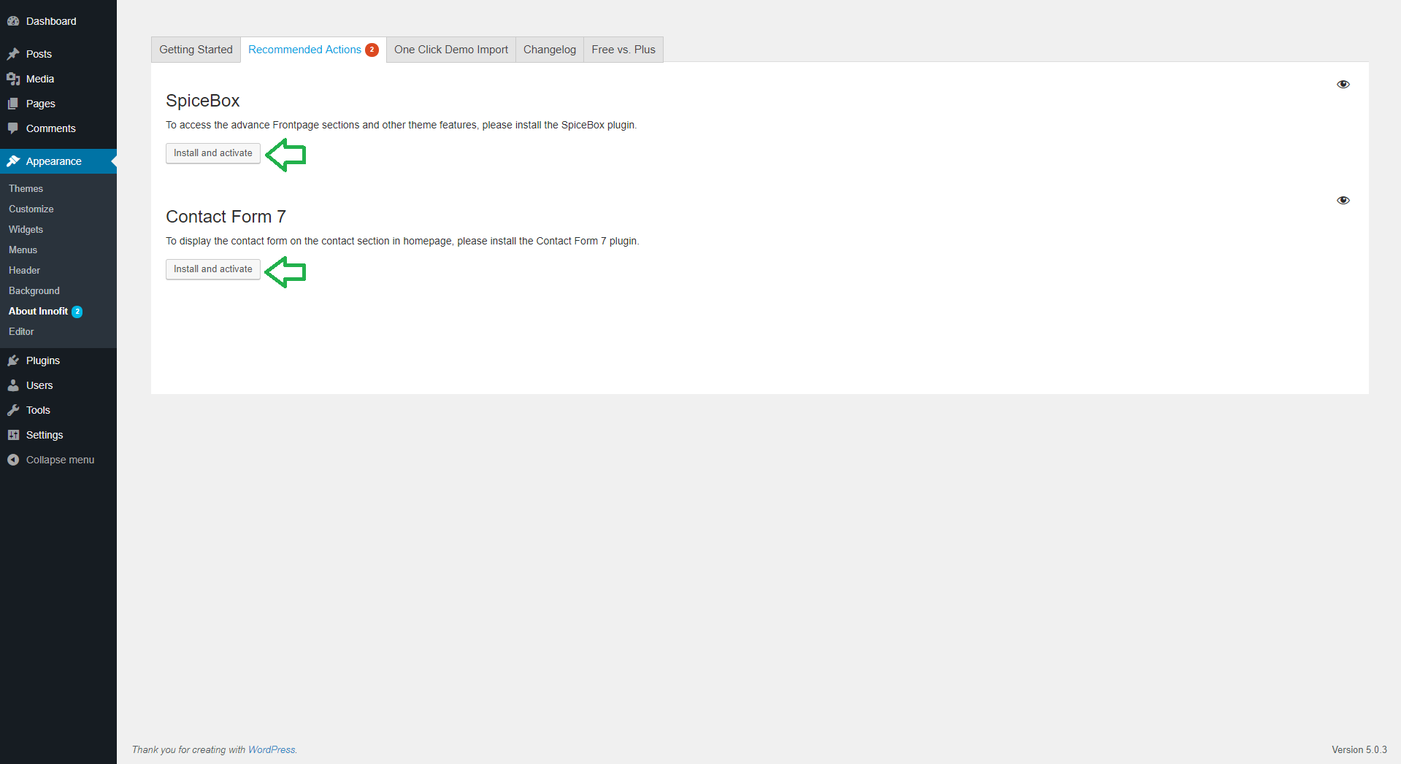
Task: Open the Comments menu
Action: [58, 128]
